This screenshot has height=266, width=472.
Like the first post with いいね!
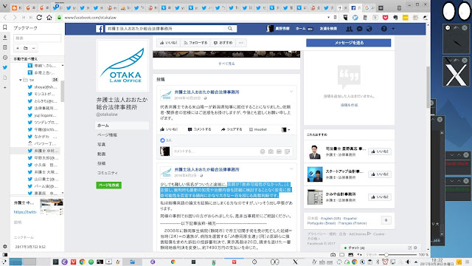(169, 129)
